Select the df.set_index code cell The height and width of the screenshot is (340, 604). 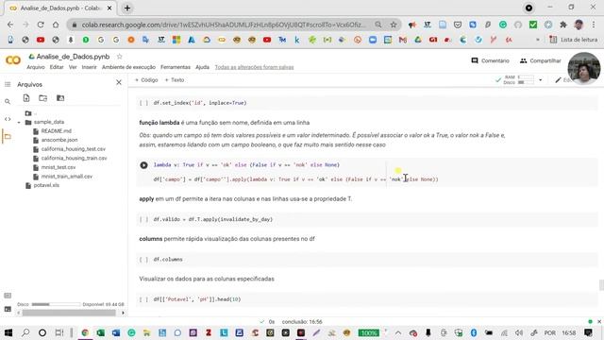pyautogui.click(x=366, y=103)
